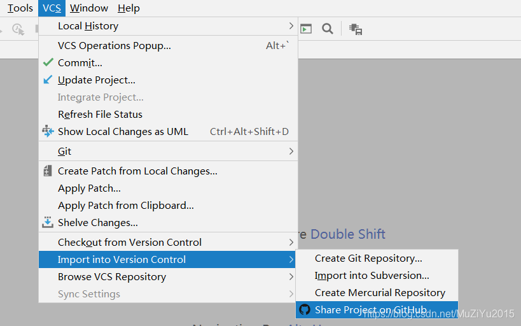Select Share Project on GitHub

[377, 309]
